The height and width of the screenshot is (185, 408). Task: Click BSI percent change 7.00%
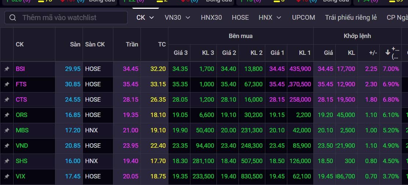(x=391, y=69)
